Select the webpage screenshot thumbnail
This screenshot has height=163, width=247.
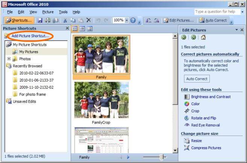pos(102,140)
